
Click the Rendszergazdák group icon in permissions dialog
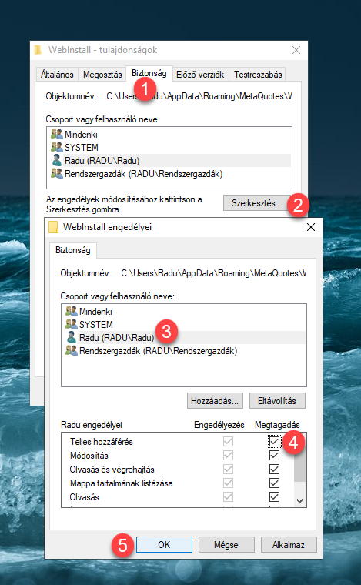pos(72,350)
